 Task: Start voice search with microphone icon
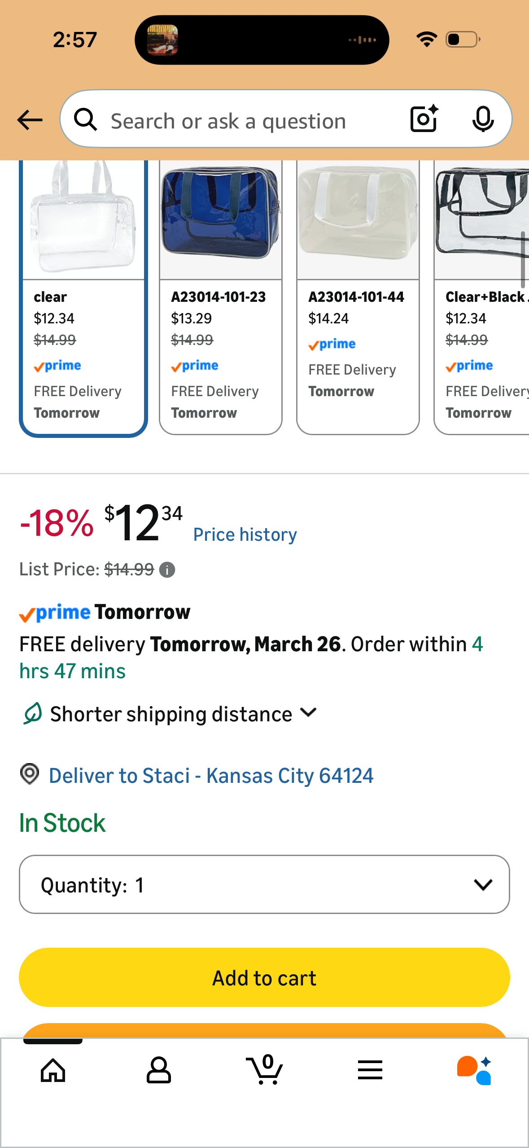pos(483,119)
